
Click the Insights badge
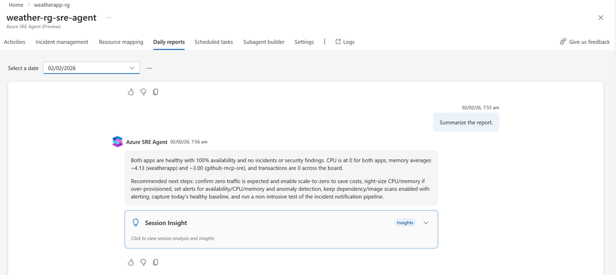click(x=405, y=223)
